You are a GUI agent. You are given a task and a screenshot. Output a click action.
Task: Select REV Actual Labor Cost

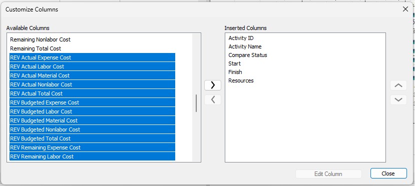point(93,66)
